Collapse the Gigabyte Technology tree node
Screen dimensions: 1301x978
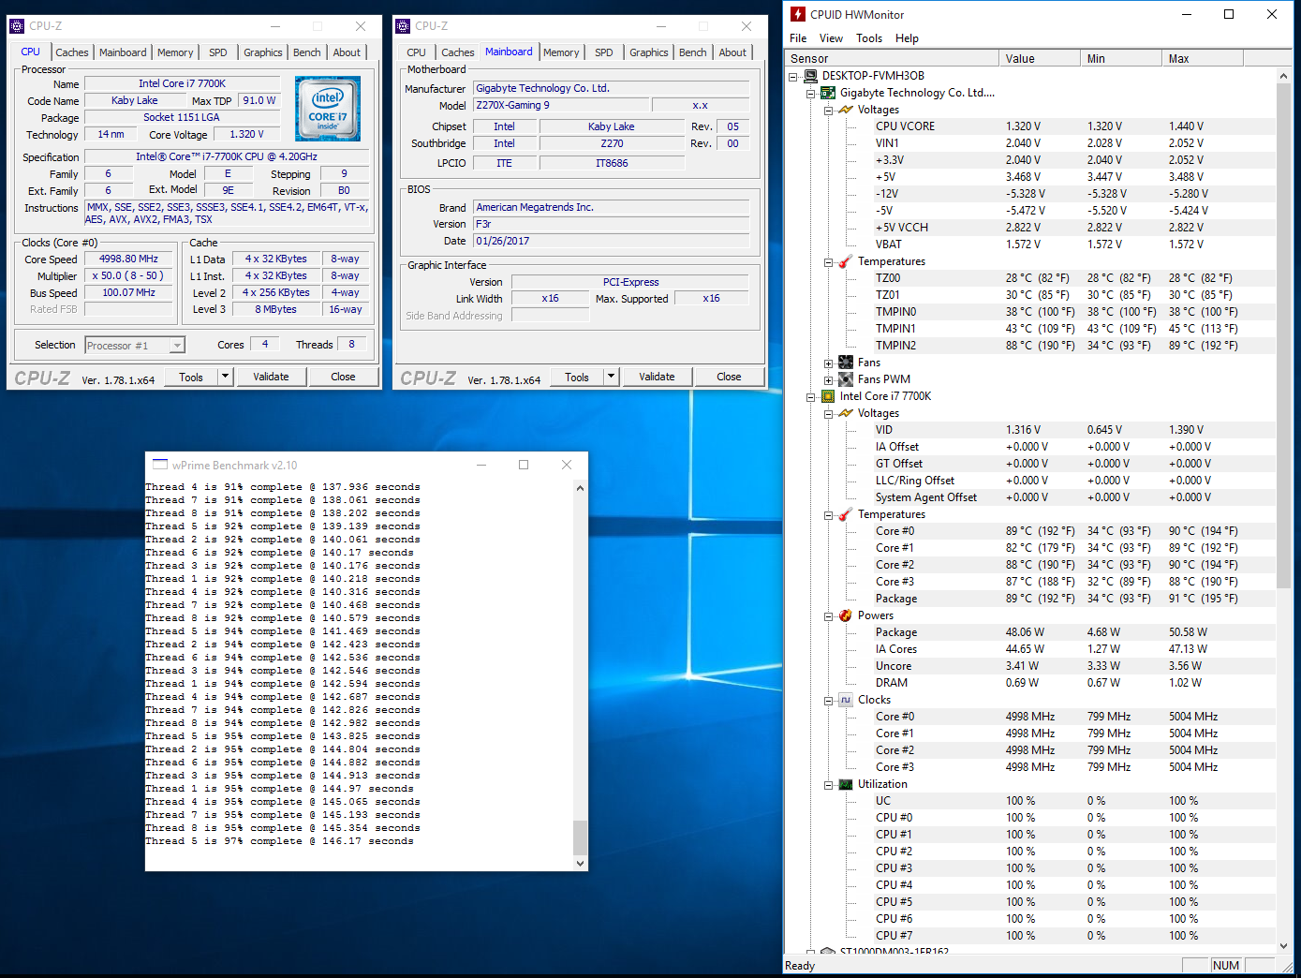click(x=811, y=93)
